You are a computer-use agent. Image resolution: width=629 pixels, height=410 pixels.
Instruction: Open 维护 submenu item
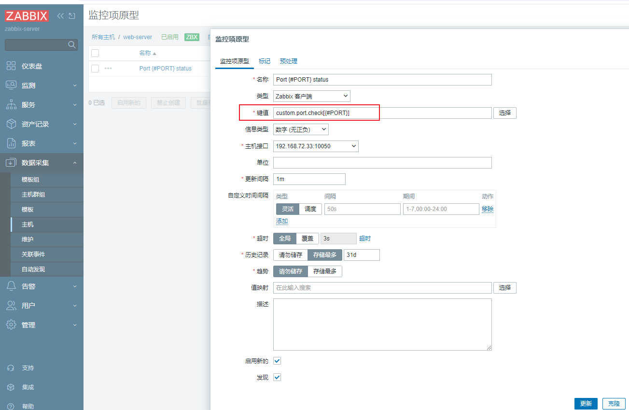pos(47,240)
